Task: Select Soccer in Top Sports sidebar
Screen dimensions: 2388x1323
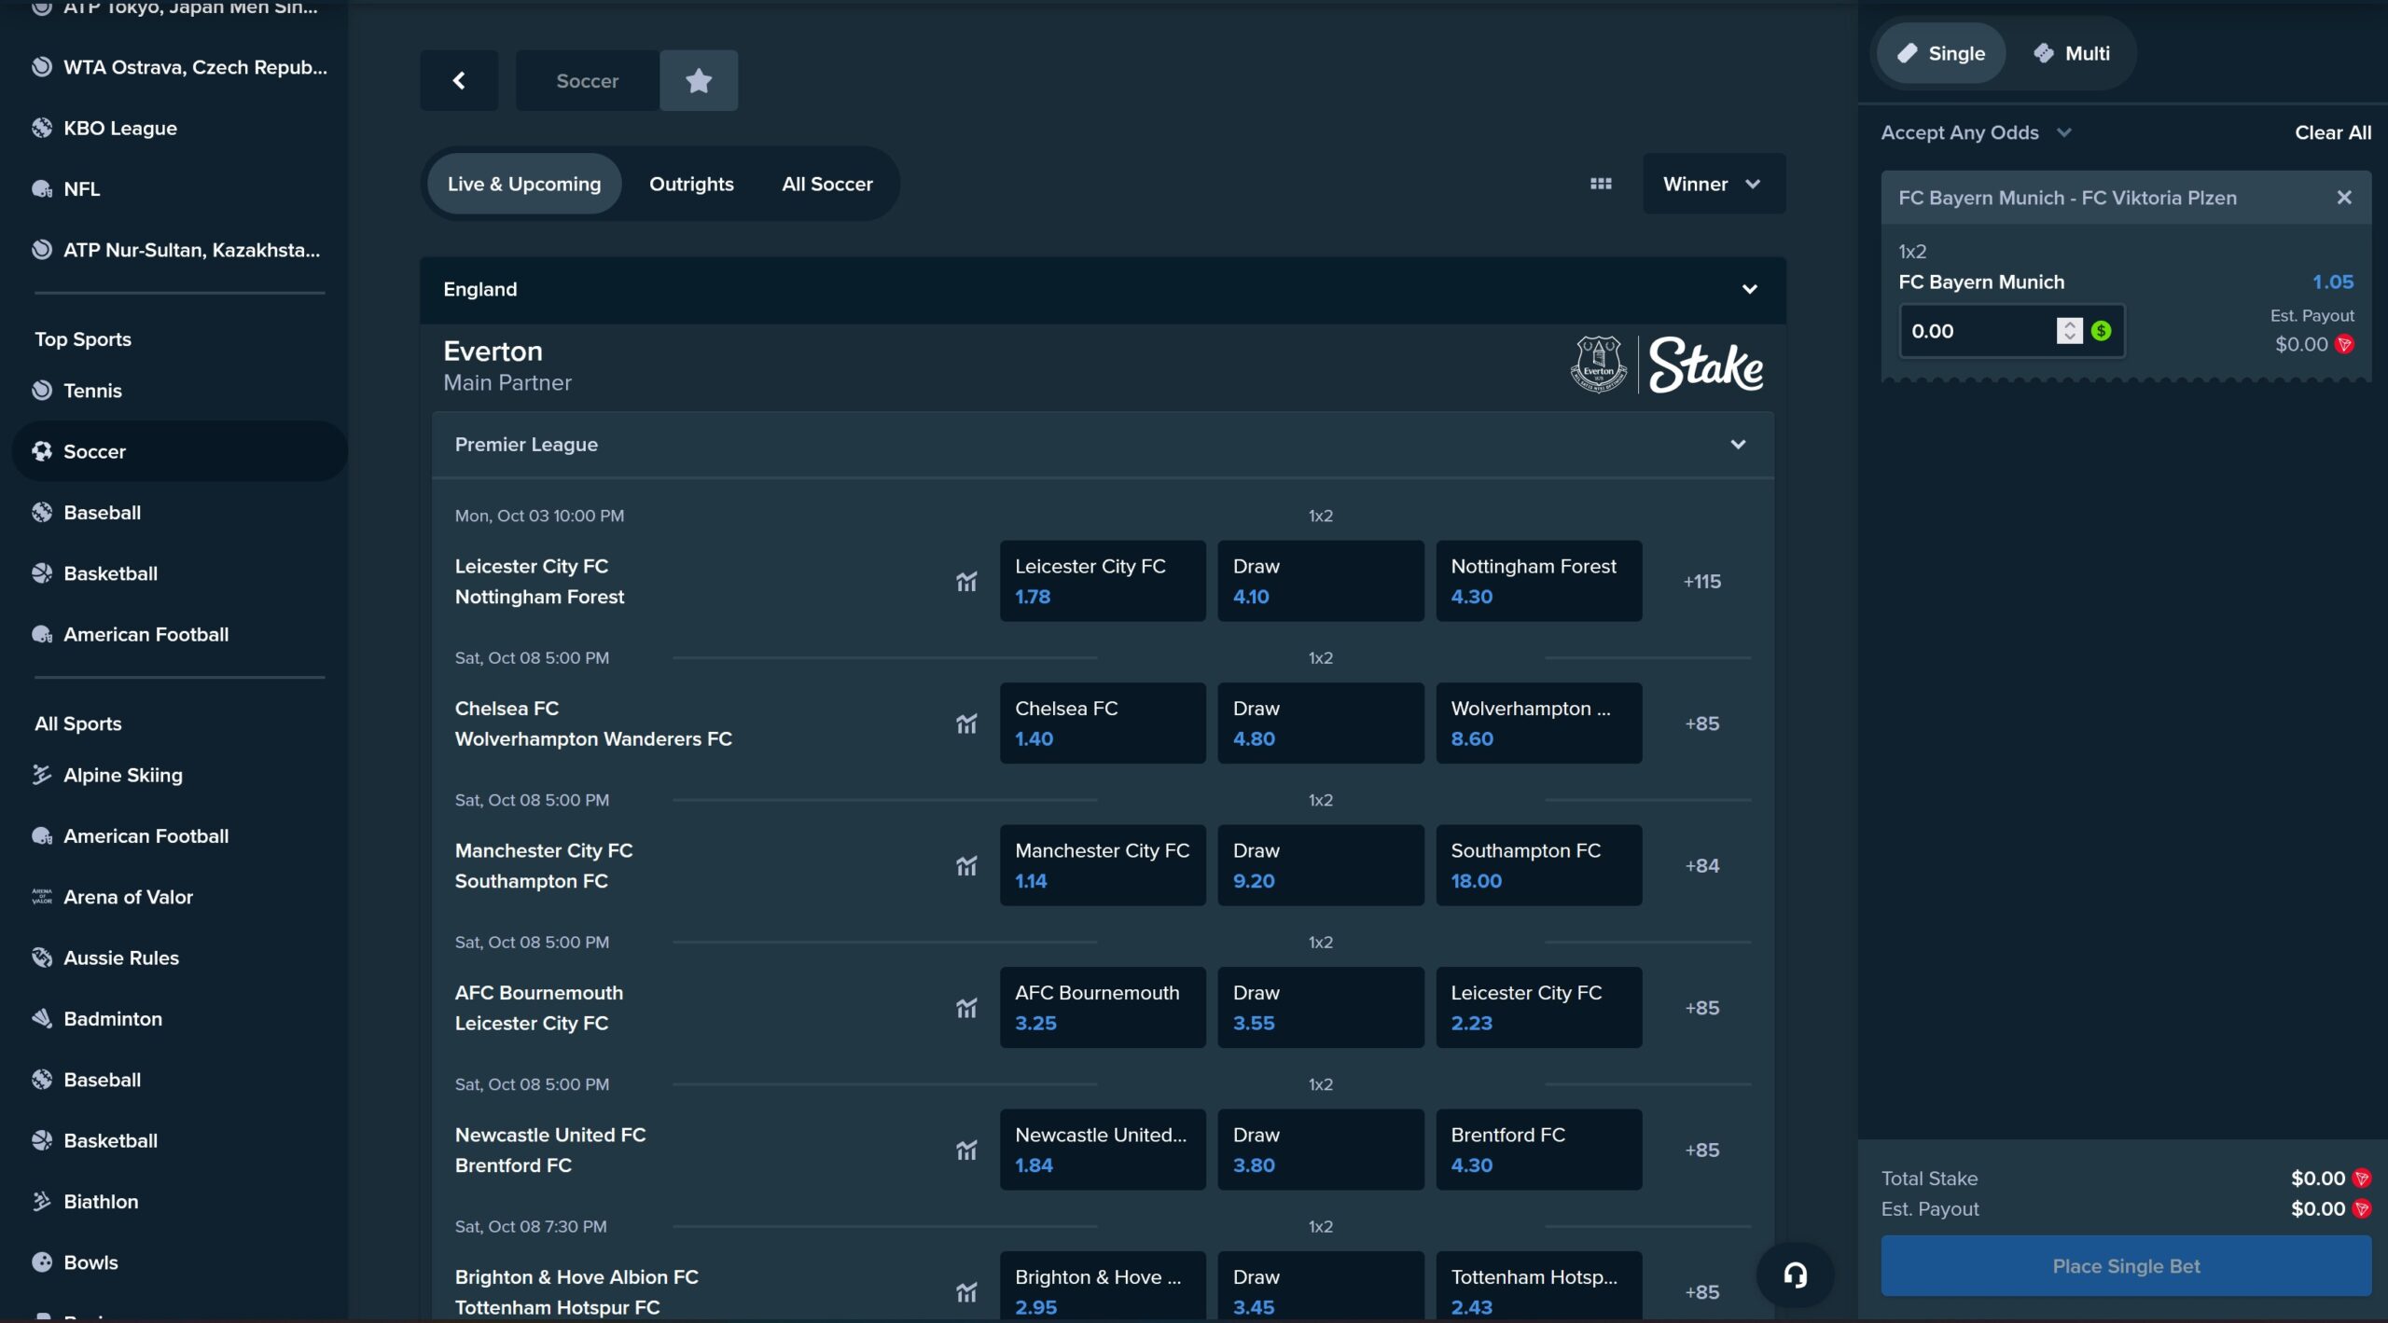Action: point(179,451)
